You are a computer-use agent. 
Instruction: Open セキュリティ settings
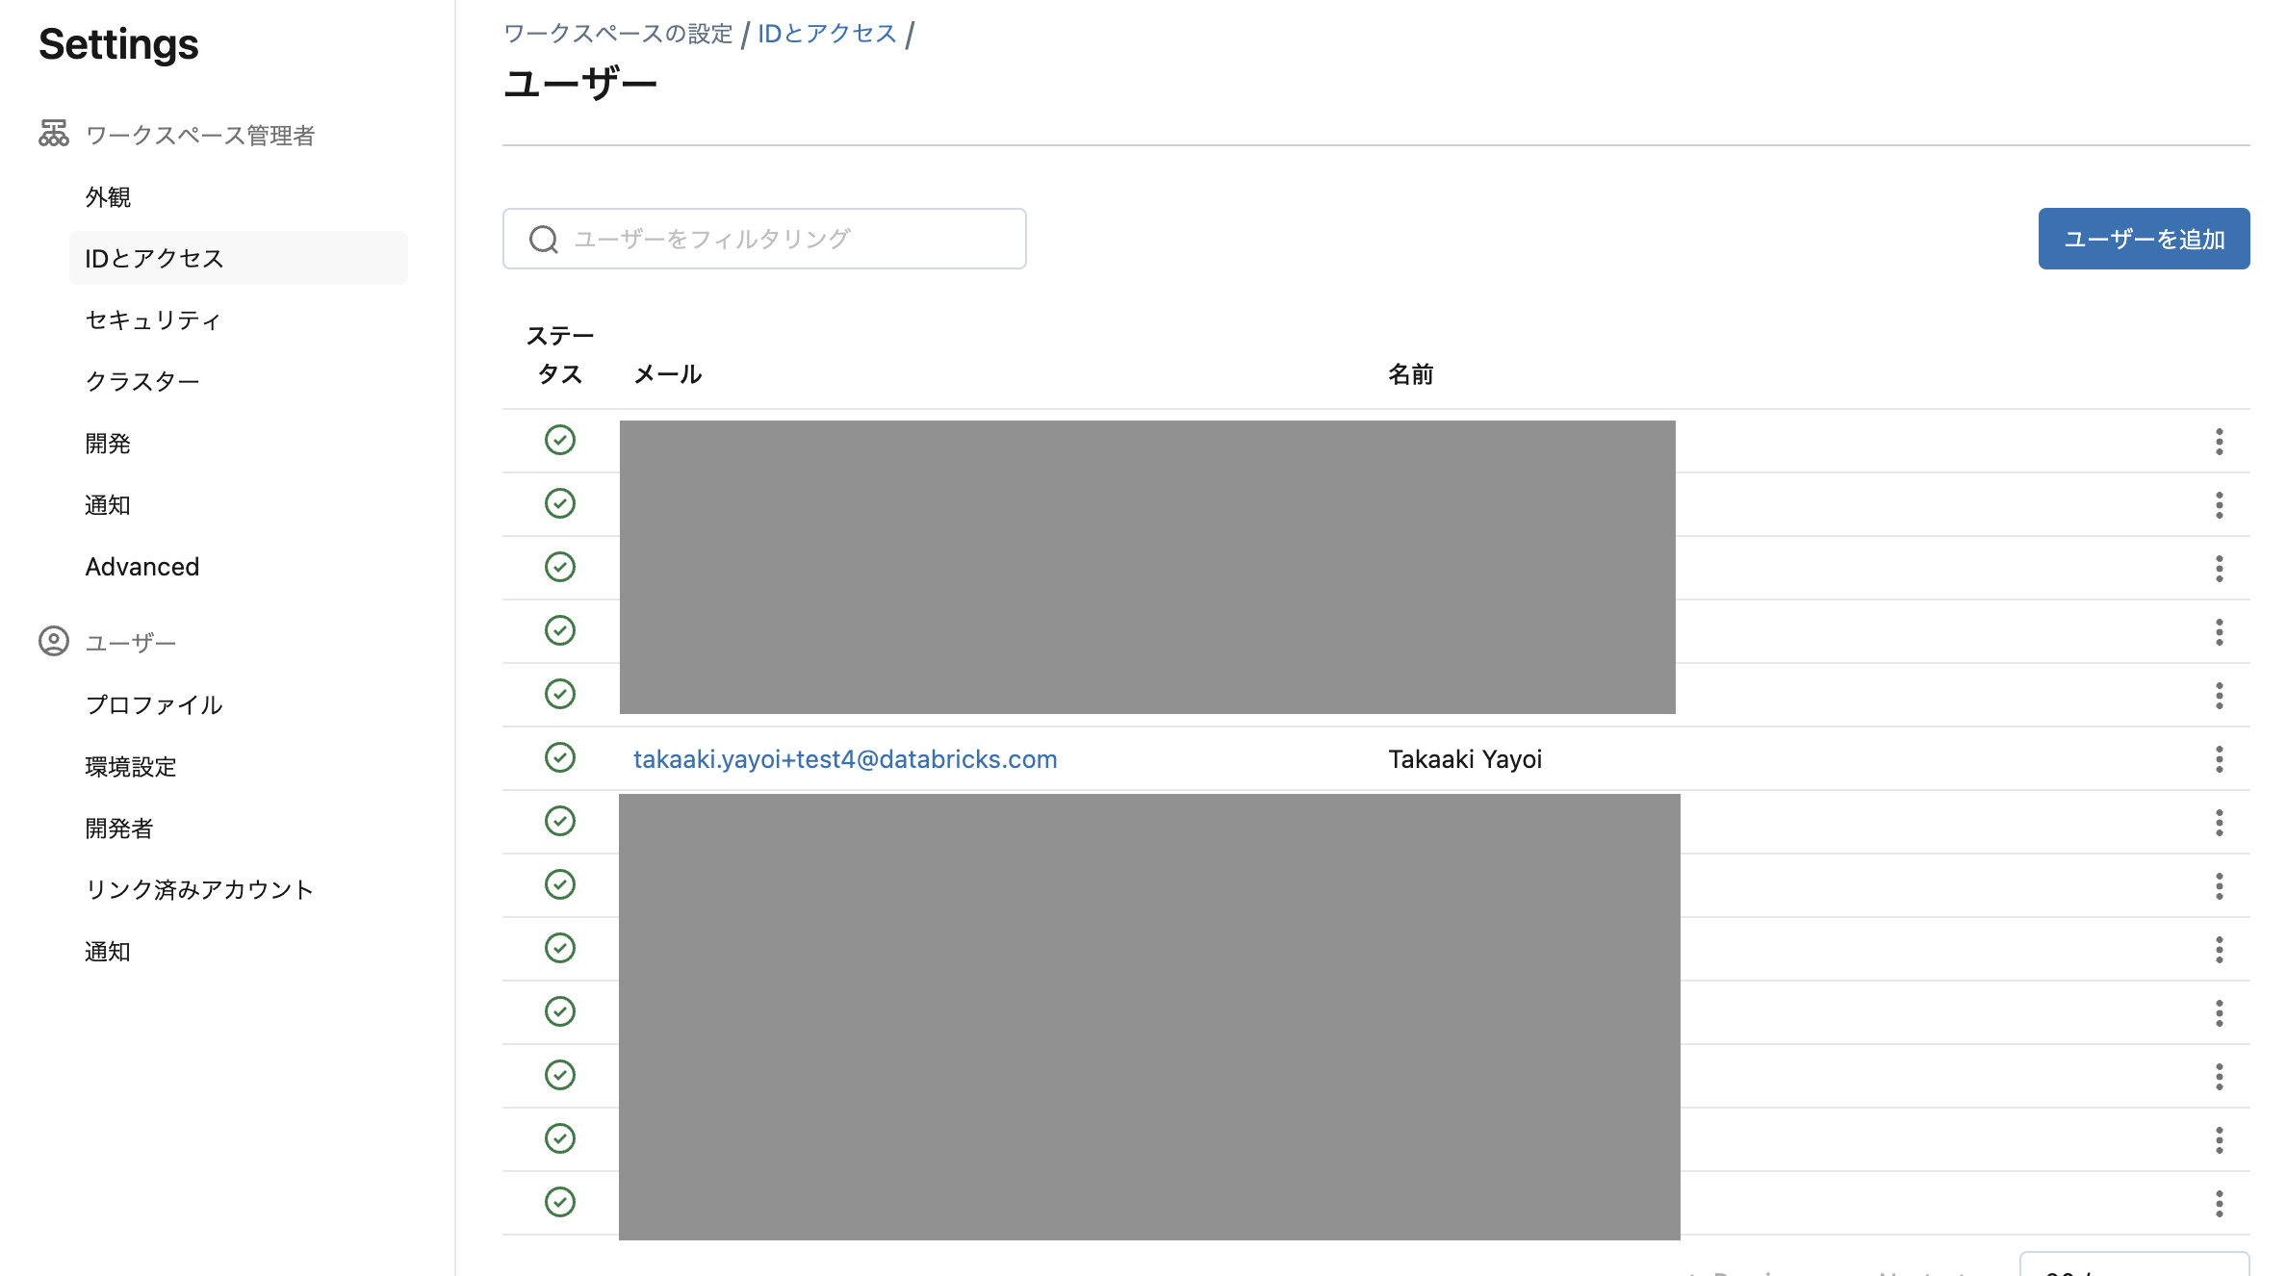[x=154, y=319]
